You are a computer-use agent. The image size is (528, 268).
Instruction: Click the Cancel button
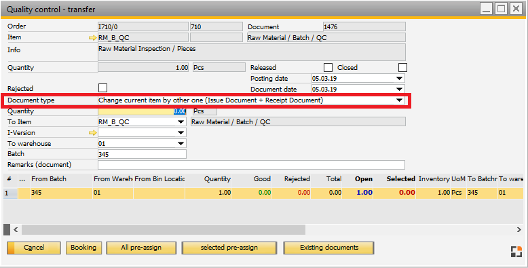(34, 248)
